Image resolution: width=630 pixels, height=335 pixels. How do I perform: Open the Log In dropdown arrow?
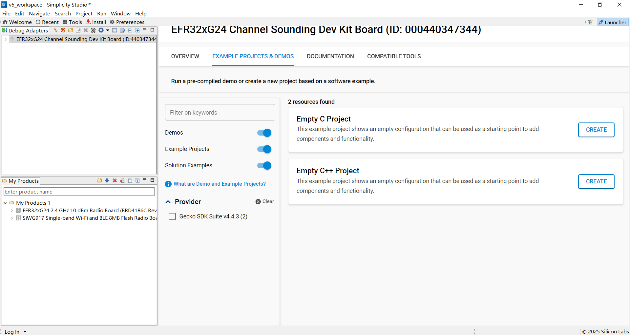(x=25, y=332)
